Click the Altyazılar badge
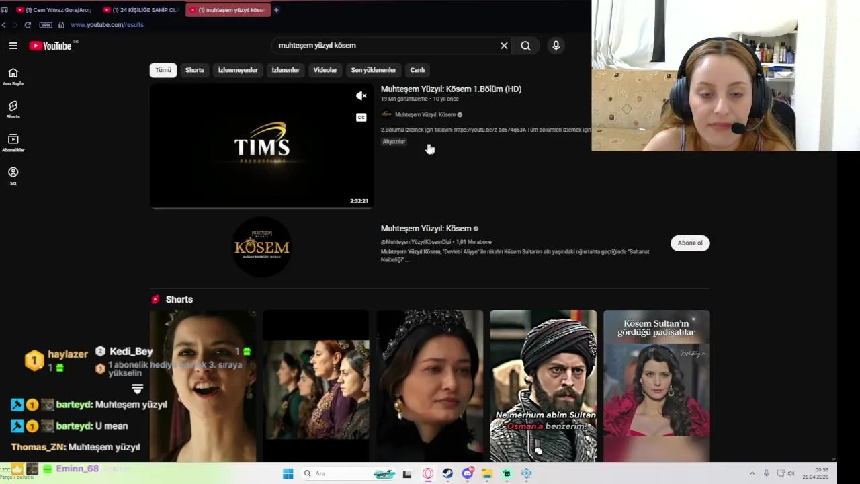 pyautogui.click(x=394, y=142)
